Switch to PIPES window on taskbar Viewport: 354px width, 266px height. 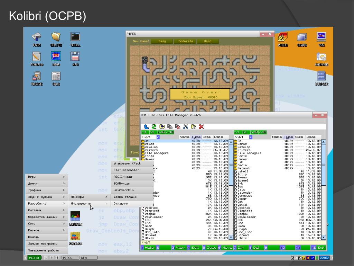pos(71,258)
